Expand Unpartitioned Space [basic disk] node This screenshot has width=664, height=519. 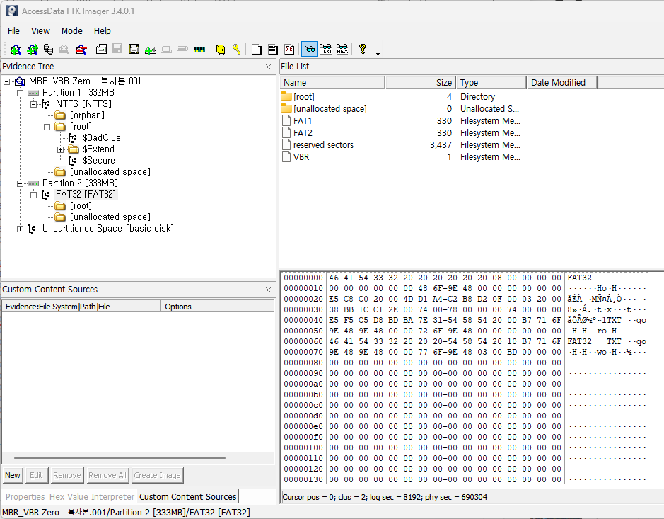pyautogui.click(x=20, y=229)
